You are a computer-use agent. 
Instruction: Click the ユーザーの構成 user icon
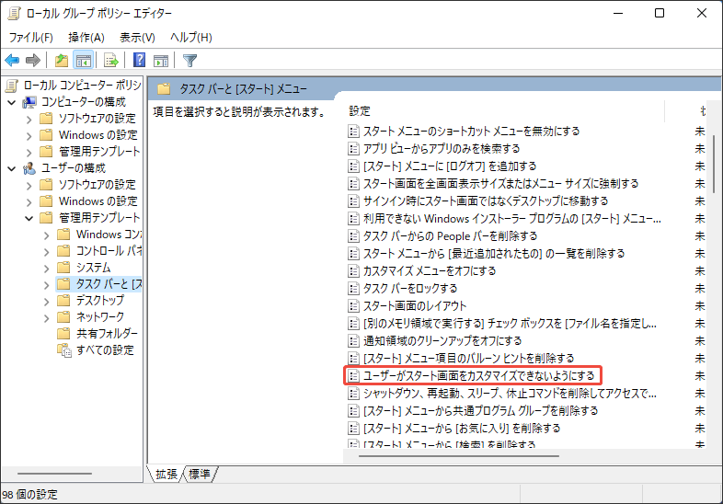click(29, 168)
